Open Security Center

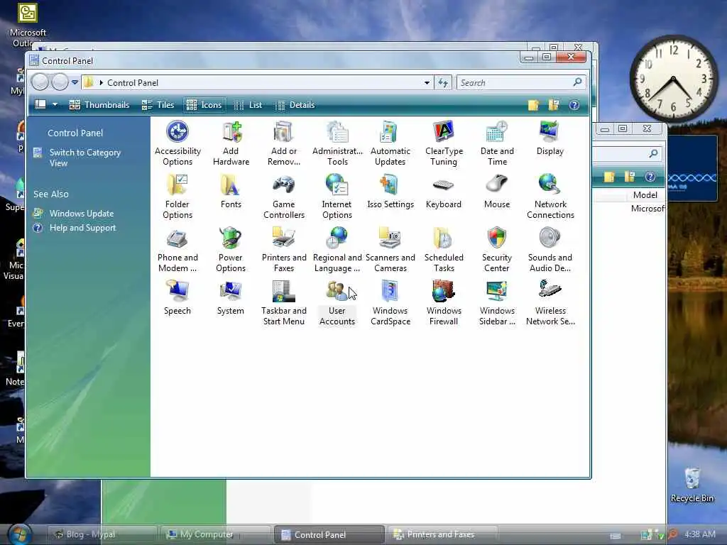click(497, 249)
